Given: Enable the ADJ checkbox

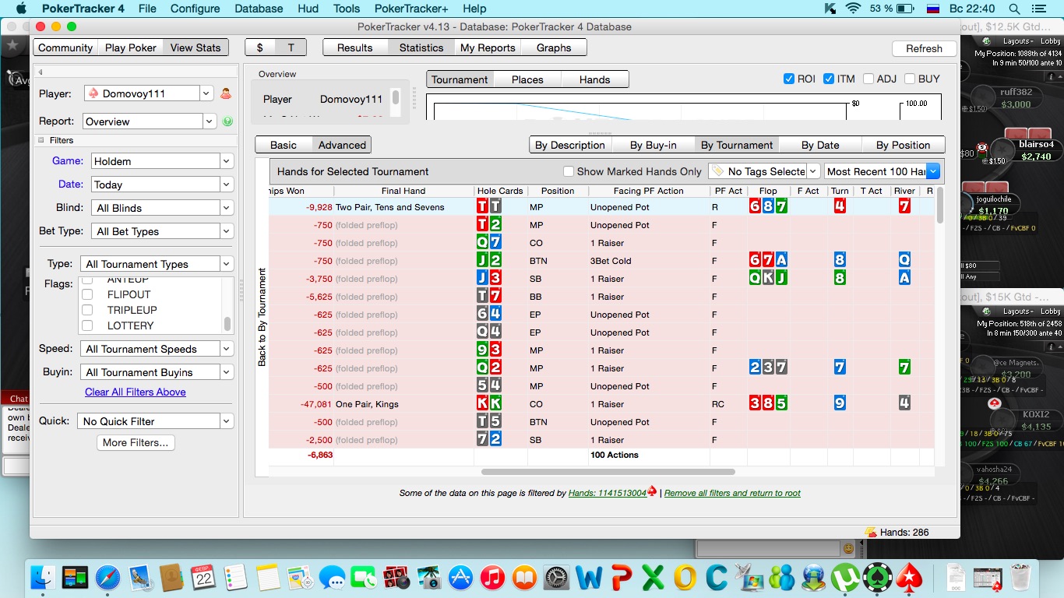Looking at the screenshot, I should pyautogui.click(x=868, y=79).
